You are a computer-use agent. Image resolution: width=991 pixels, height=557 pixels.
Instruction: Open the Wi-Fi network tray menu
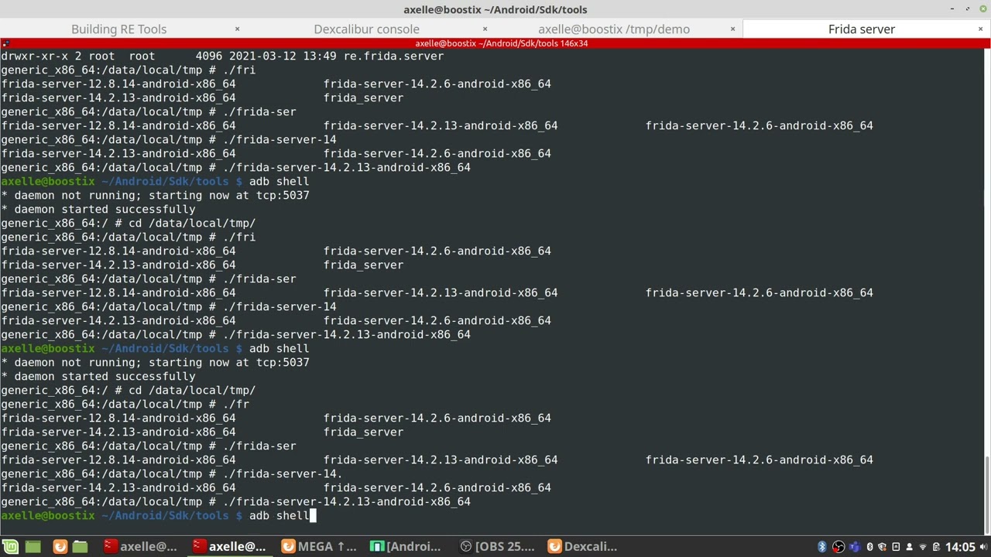tap(922, 547)
